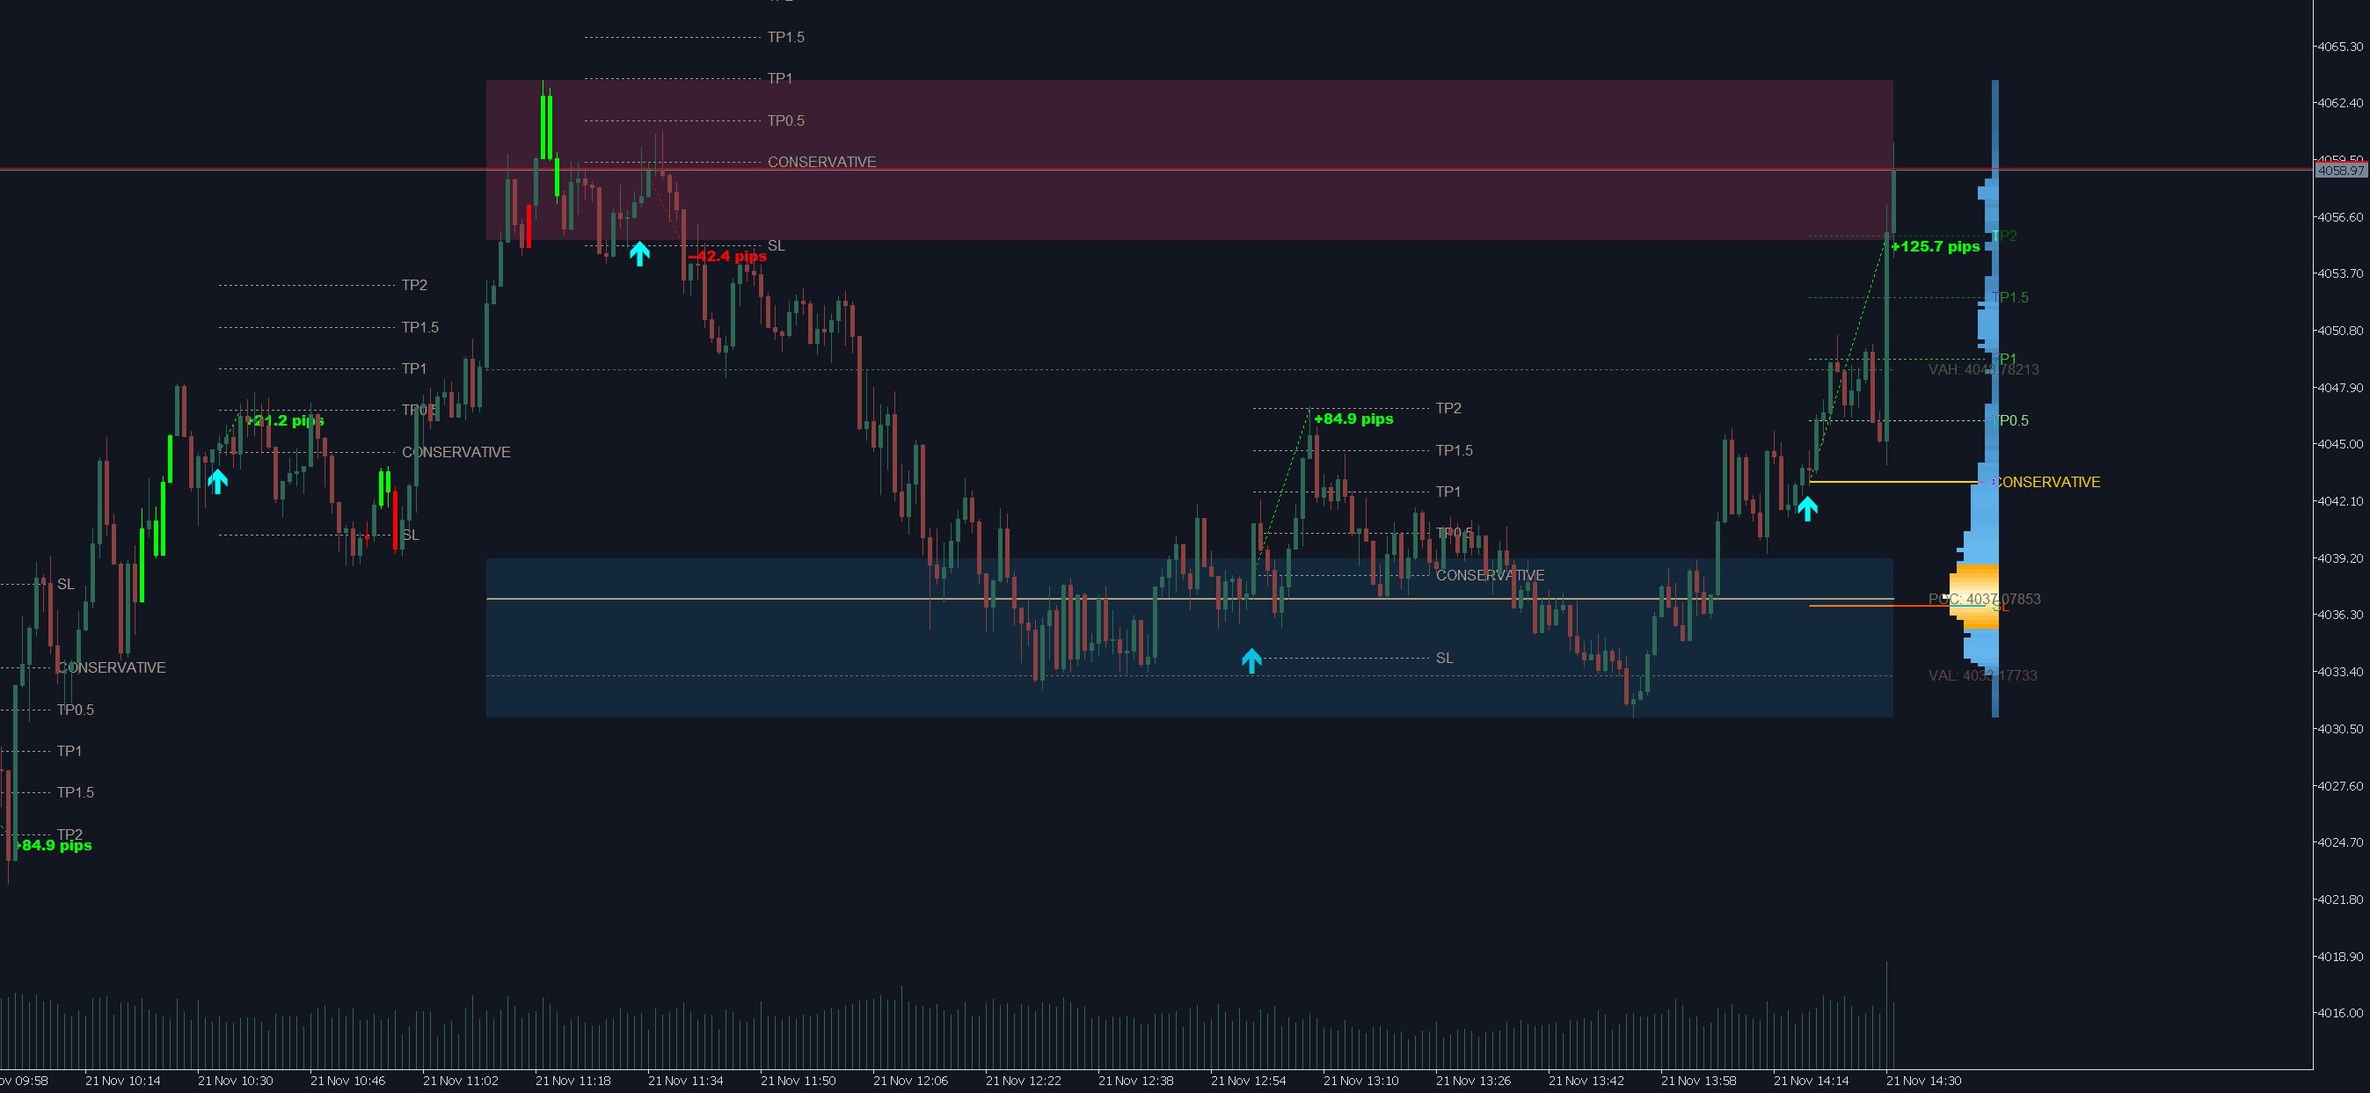Image resolution: width=2370 pixels, height=1093 pixels.
Task: Click the VAL value area low label
Action: (1982, 675)
